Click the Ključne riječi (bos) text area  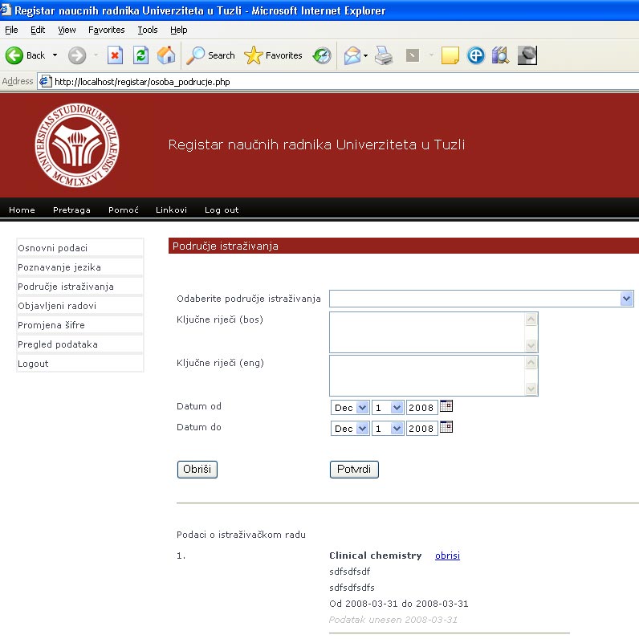(x=433, y=332)
